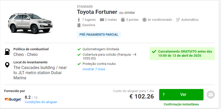Click the Toyota Fortuner title
221x109 pixels.
pyautogui.click(x=97, y=12)
